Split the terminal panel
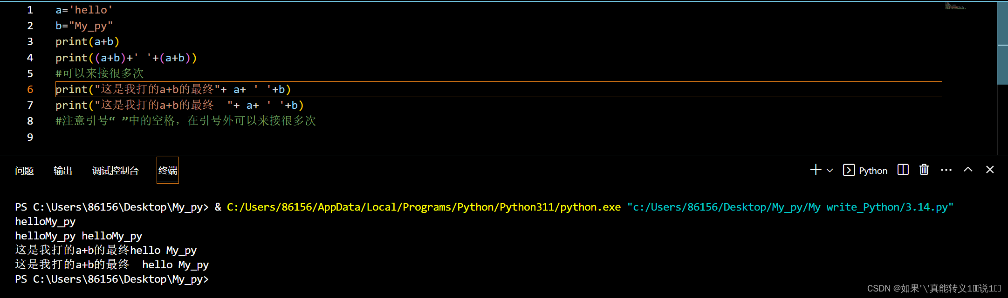 coord(903,170)
